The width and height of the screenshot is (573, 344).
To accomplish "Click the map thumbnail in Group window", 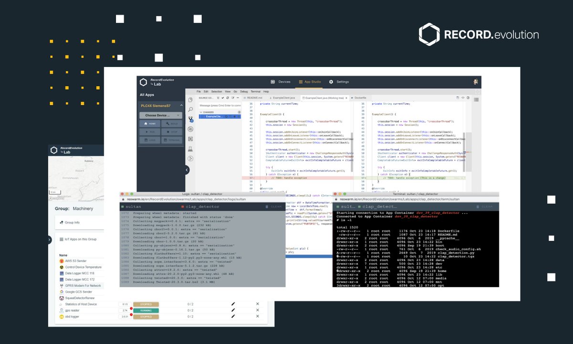I will [75, 178].
